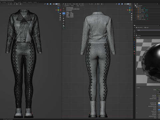This screenshot has width=160, height=120.
Task: Toggle snapping magnet in right viewport header
Action: [98, 4]
